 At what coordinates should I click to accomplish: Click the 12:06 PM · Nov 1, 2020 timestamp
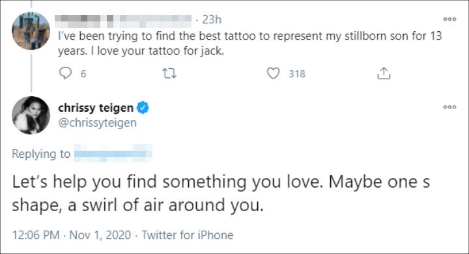(72, 235)
